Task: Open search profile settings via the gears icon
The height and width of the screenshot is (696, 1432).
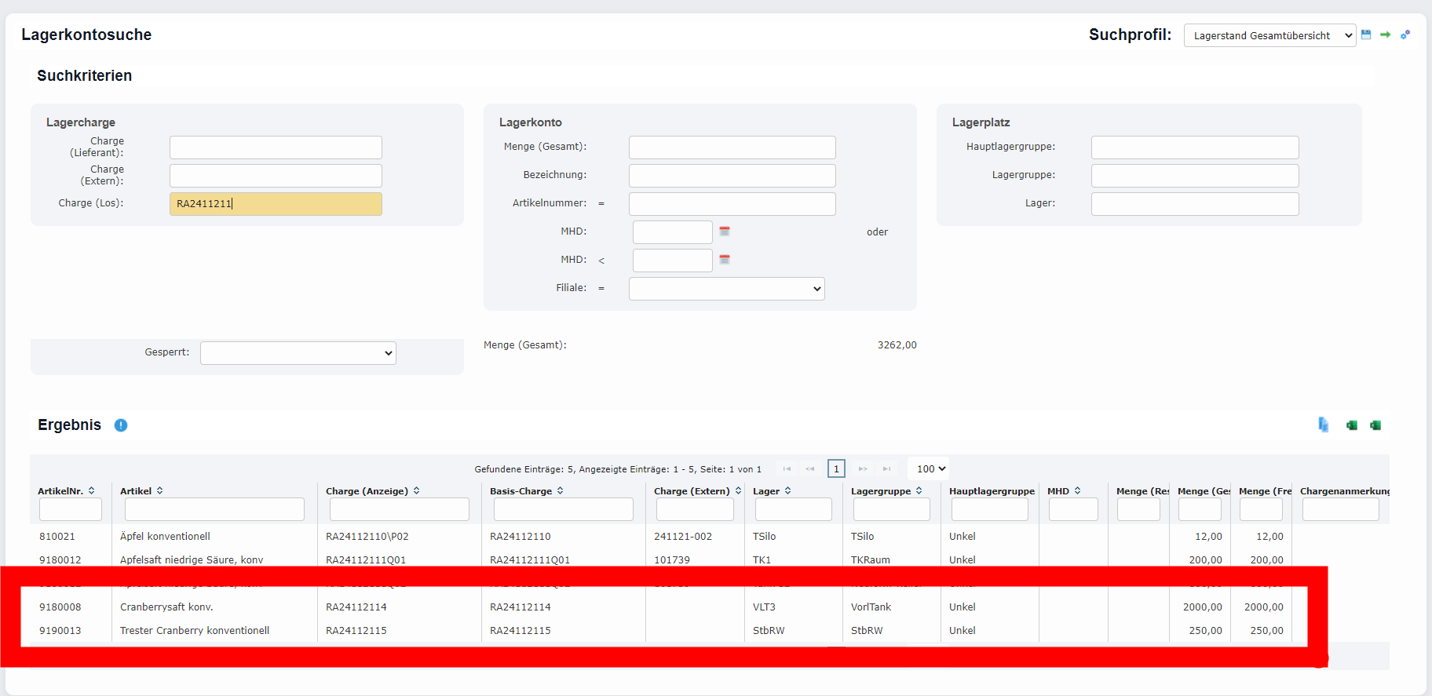Action: [1405, 35]
